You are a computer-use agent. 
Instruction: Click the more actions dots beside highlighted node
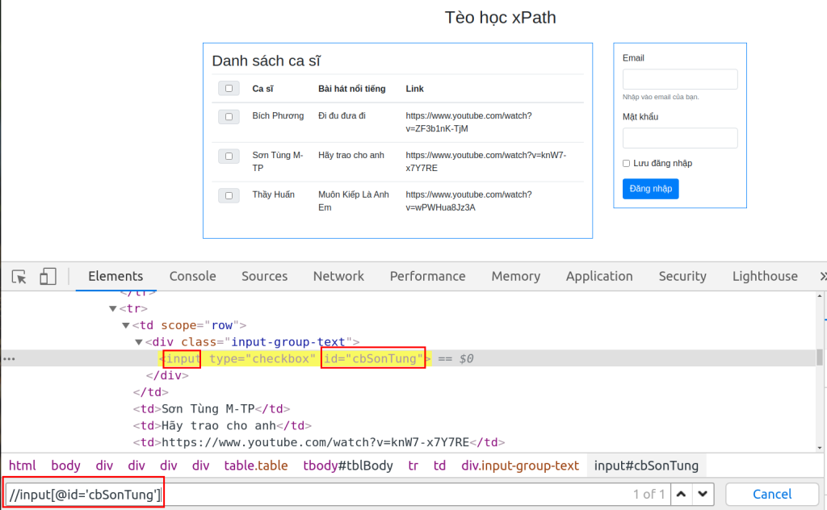coord(7,357)
